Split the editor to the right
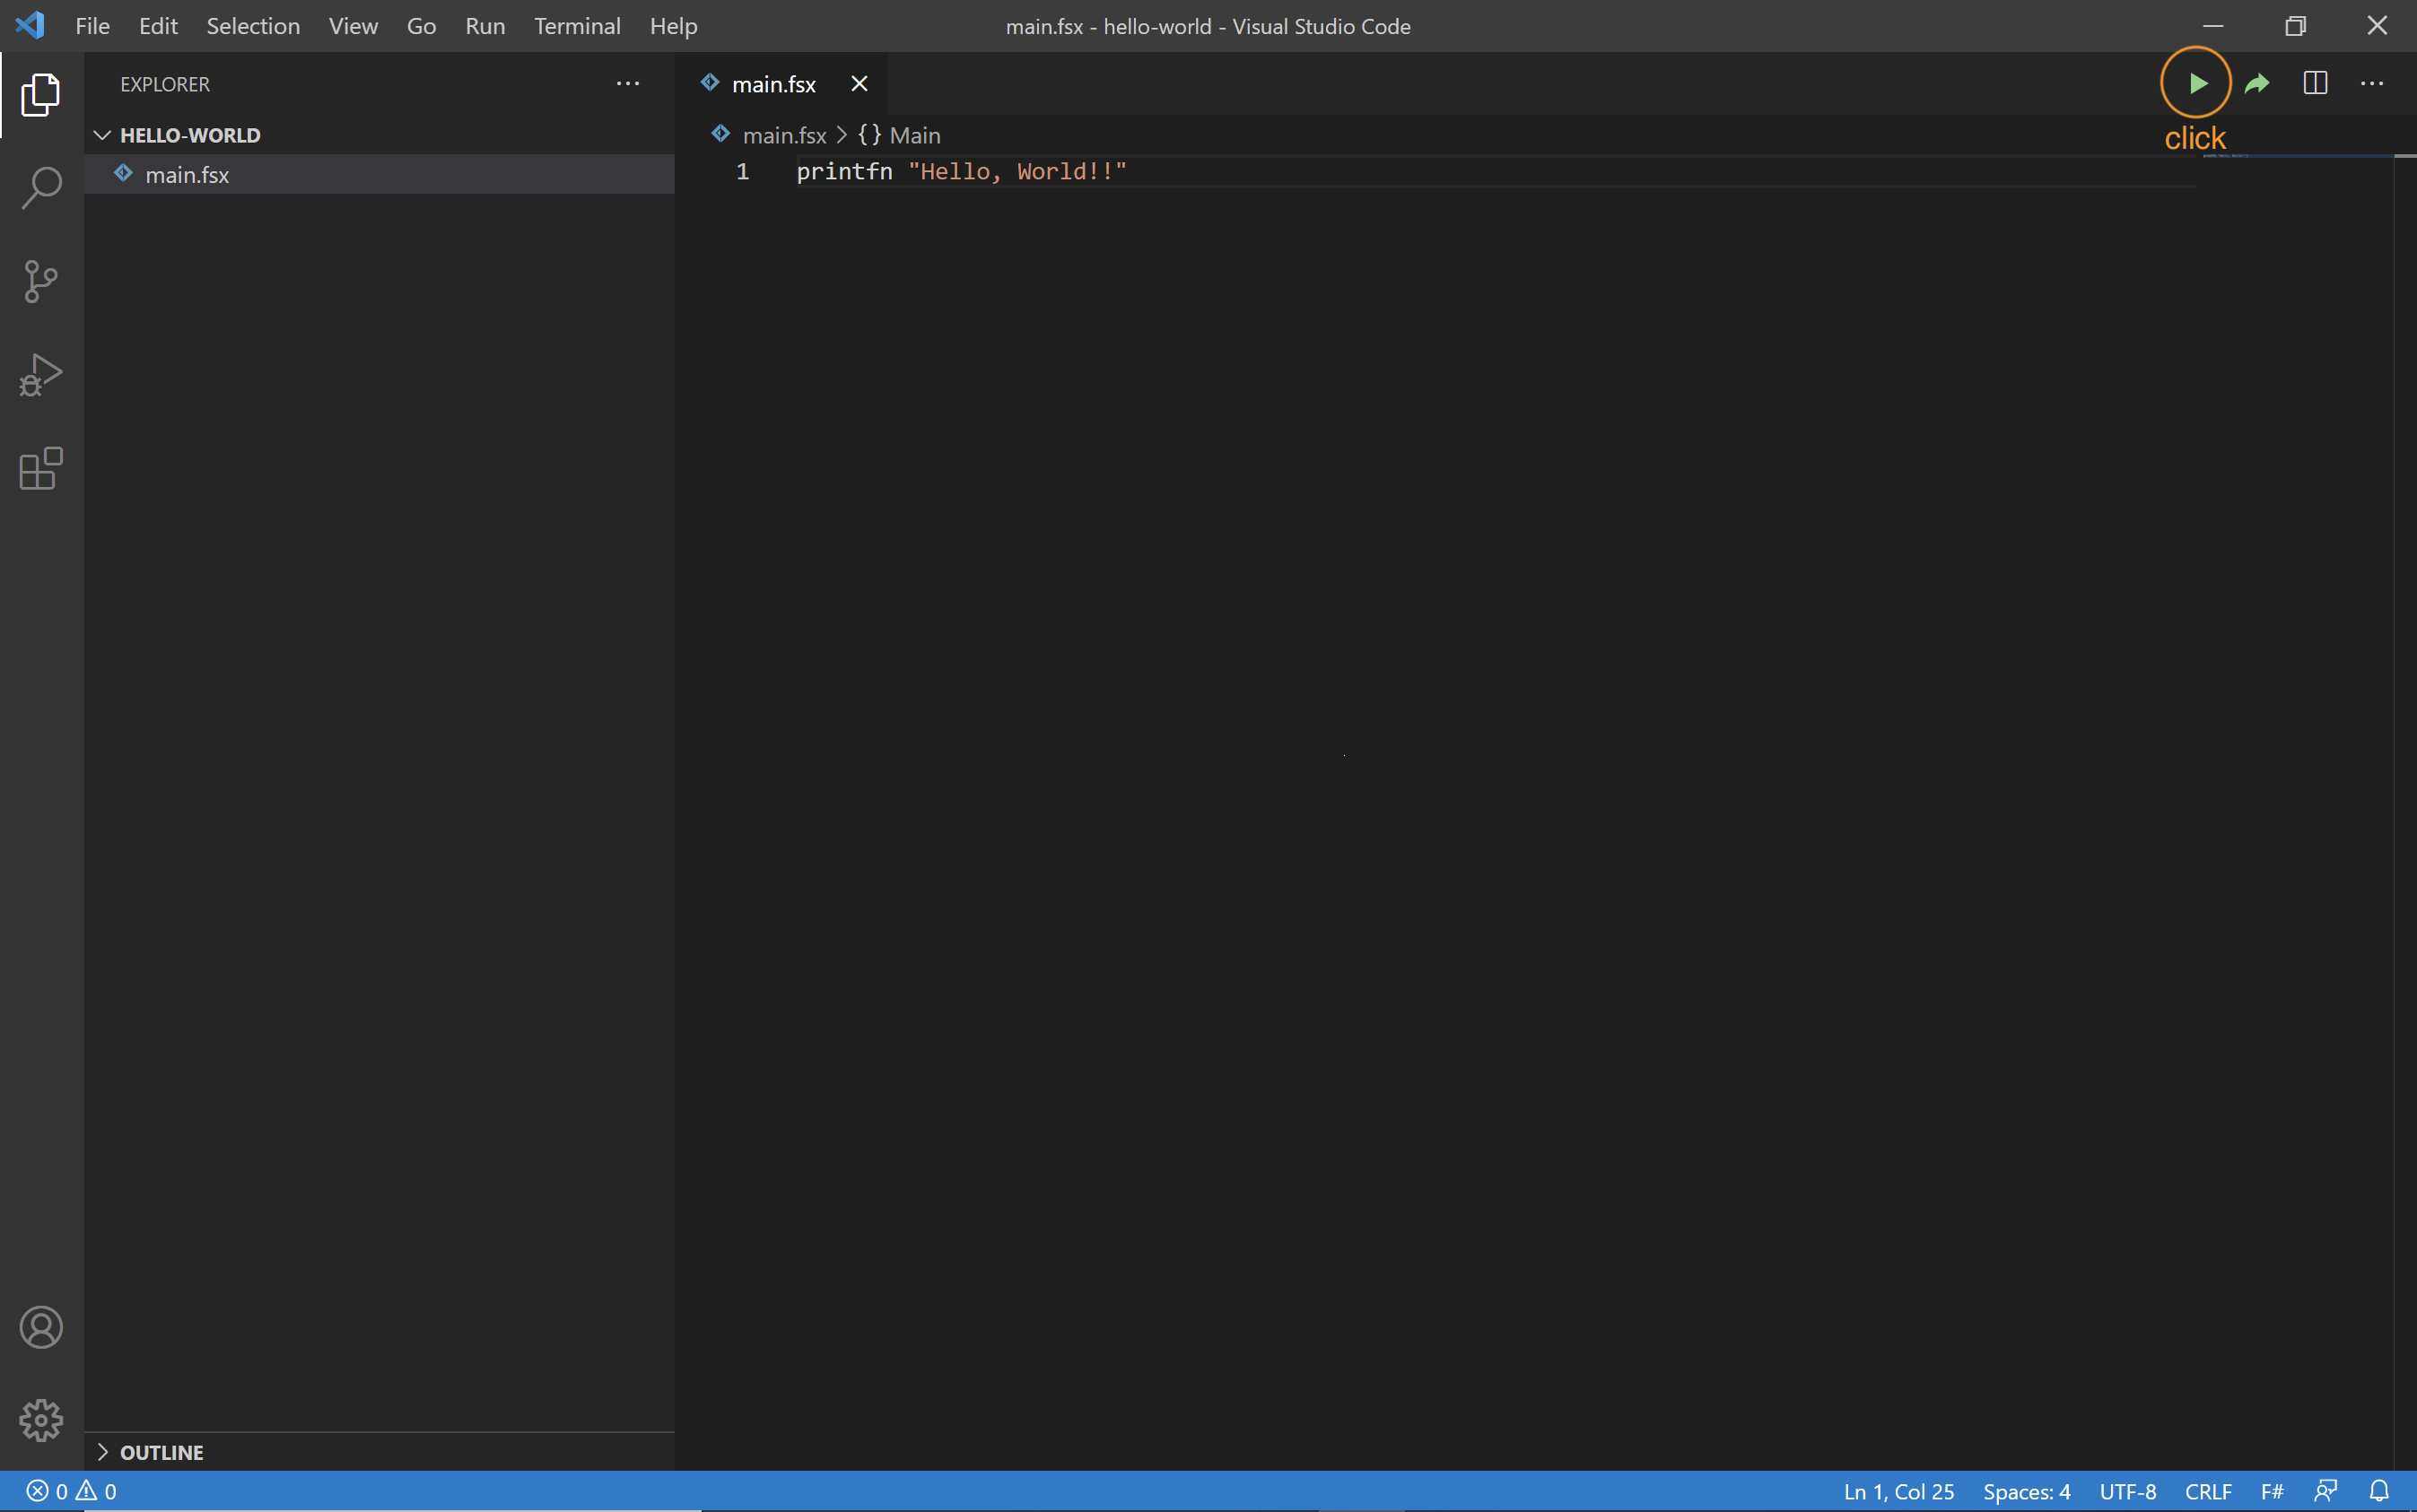Viewport: 2417px width, 1512px height. click(x=2315, y=83)
